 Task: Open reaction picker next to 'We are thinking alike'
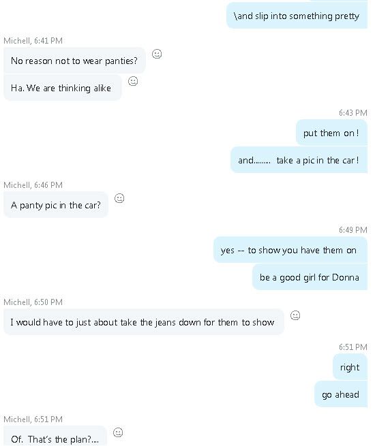tap(133, 81)
